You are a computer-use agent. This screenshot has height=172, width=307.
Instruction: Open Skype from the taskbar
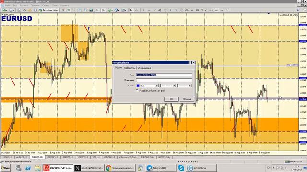(181, 168)
